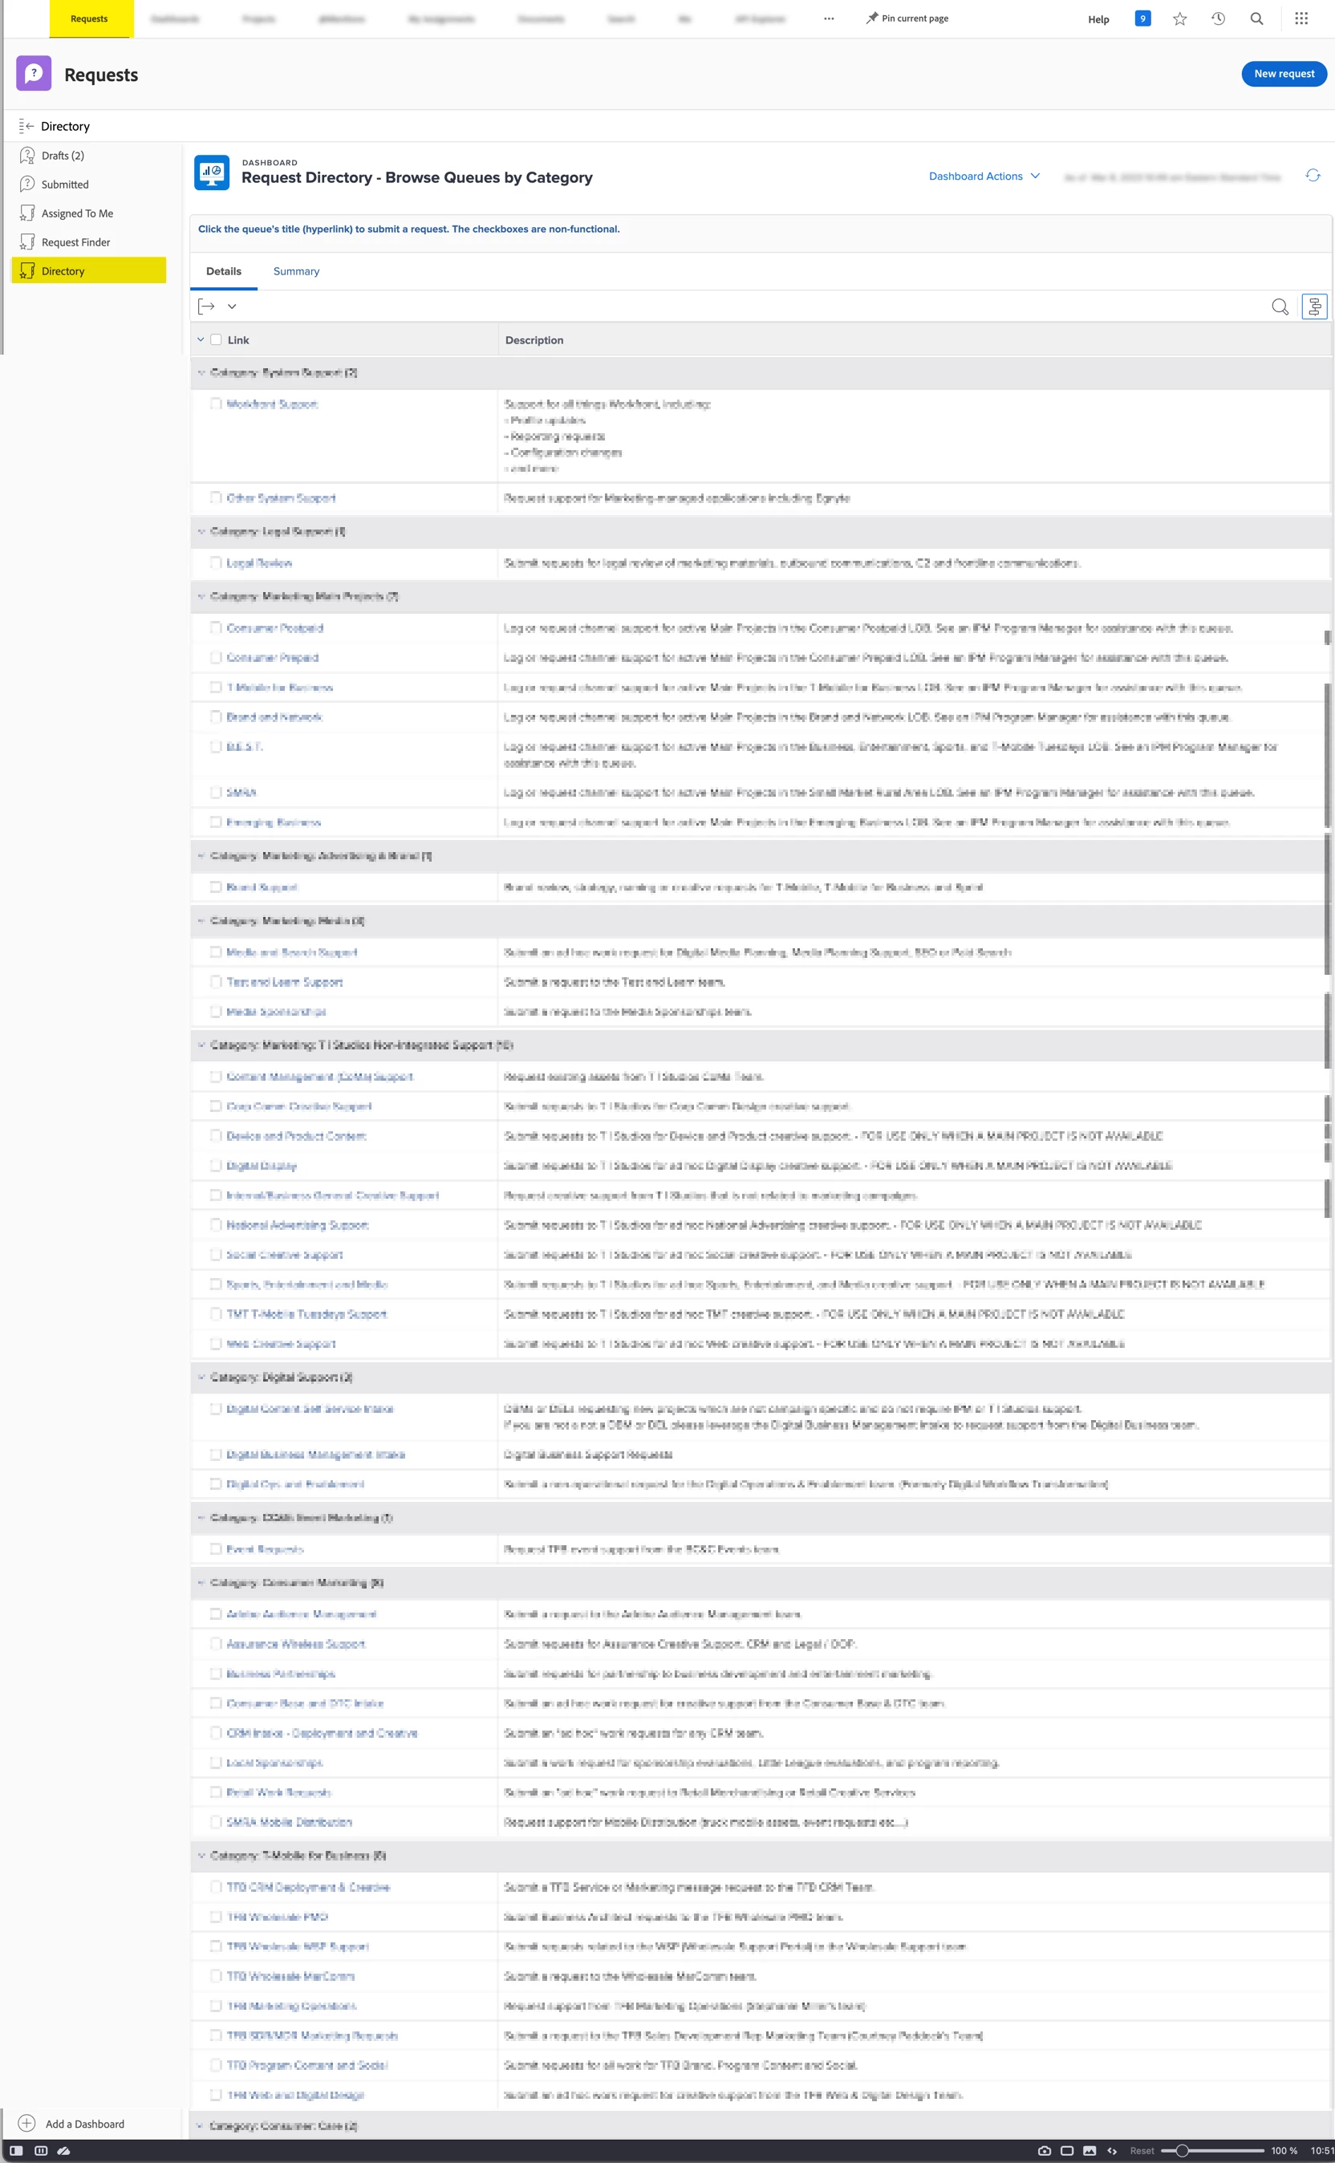Check the Consumer Postpaid row checkbox

point(216,627)
